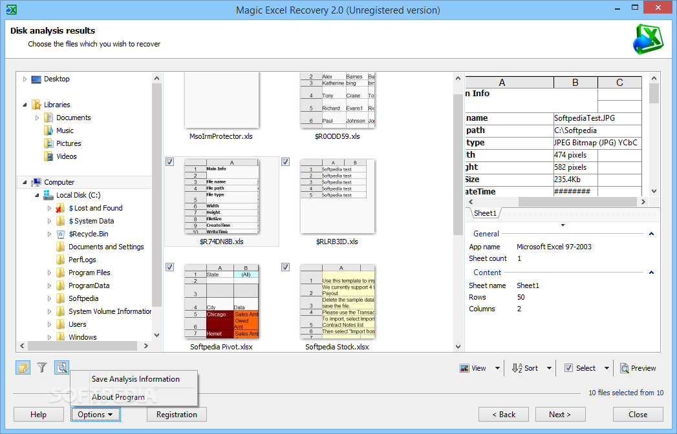Screen dimensions: 677x434
Task: Select Documents and Settings folder
Action: [x=106, y=247]
